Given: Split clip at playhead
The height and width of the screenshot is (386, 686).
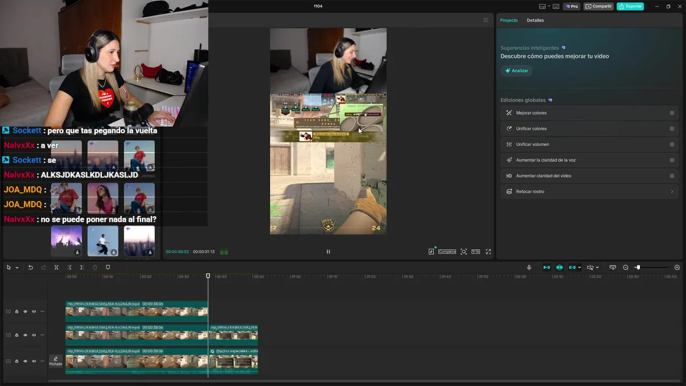Looking at the screenshot, I should [56, 267].
